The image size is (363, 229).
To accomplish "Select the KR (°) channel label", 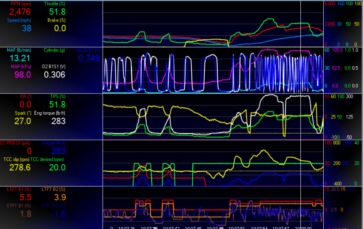I will [x=26, y=97].
